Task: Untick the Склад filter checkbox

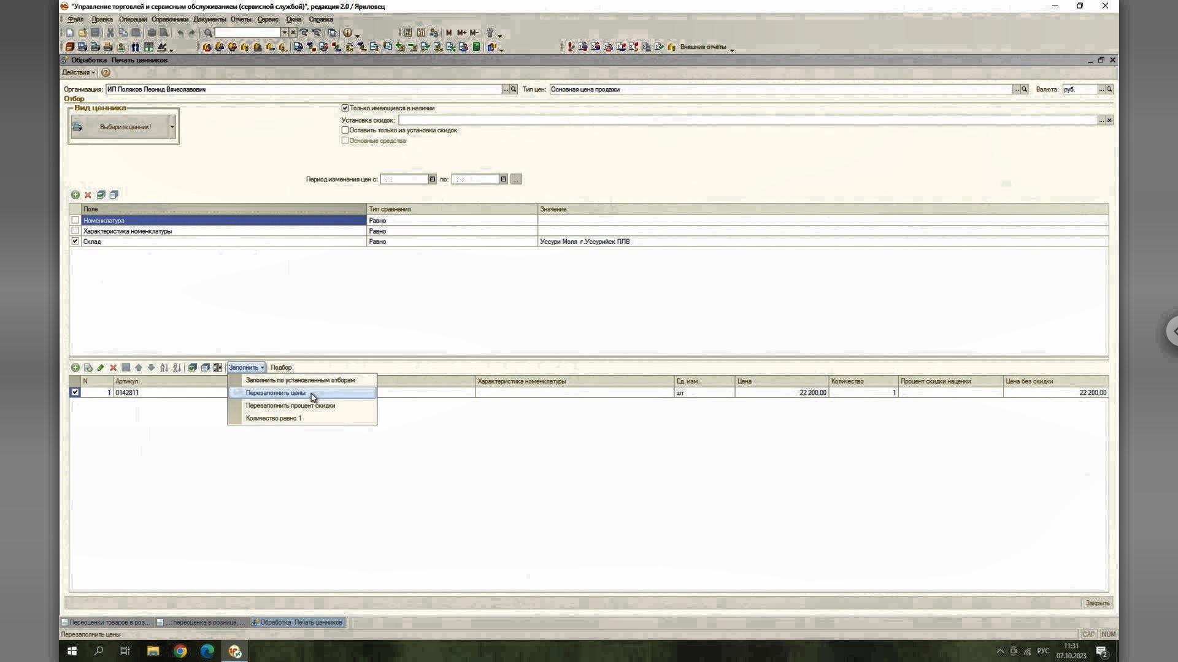Action: coord(75,242)
